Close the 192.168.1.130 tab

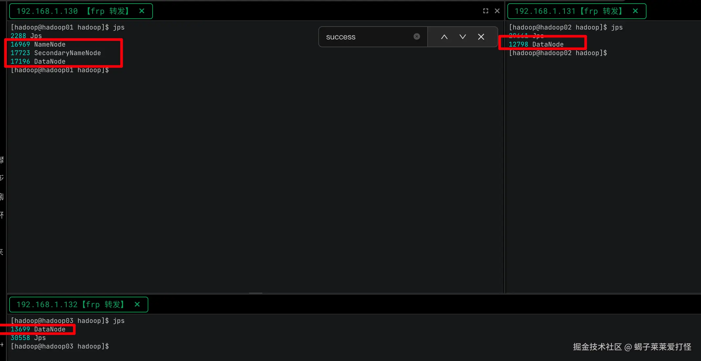click(x=142, y=11)
